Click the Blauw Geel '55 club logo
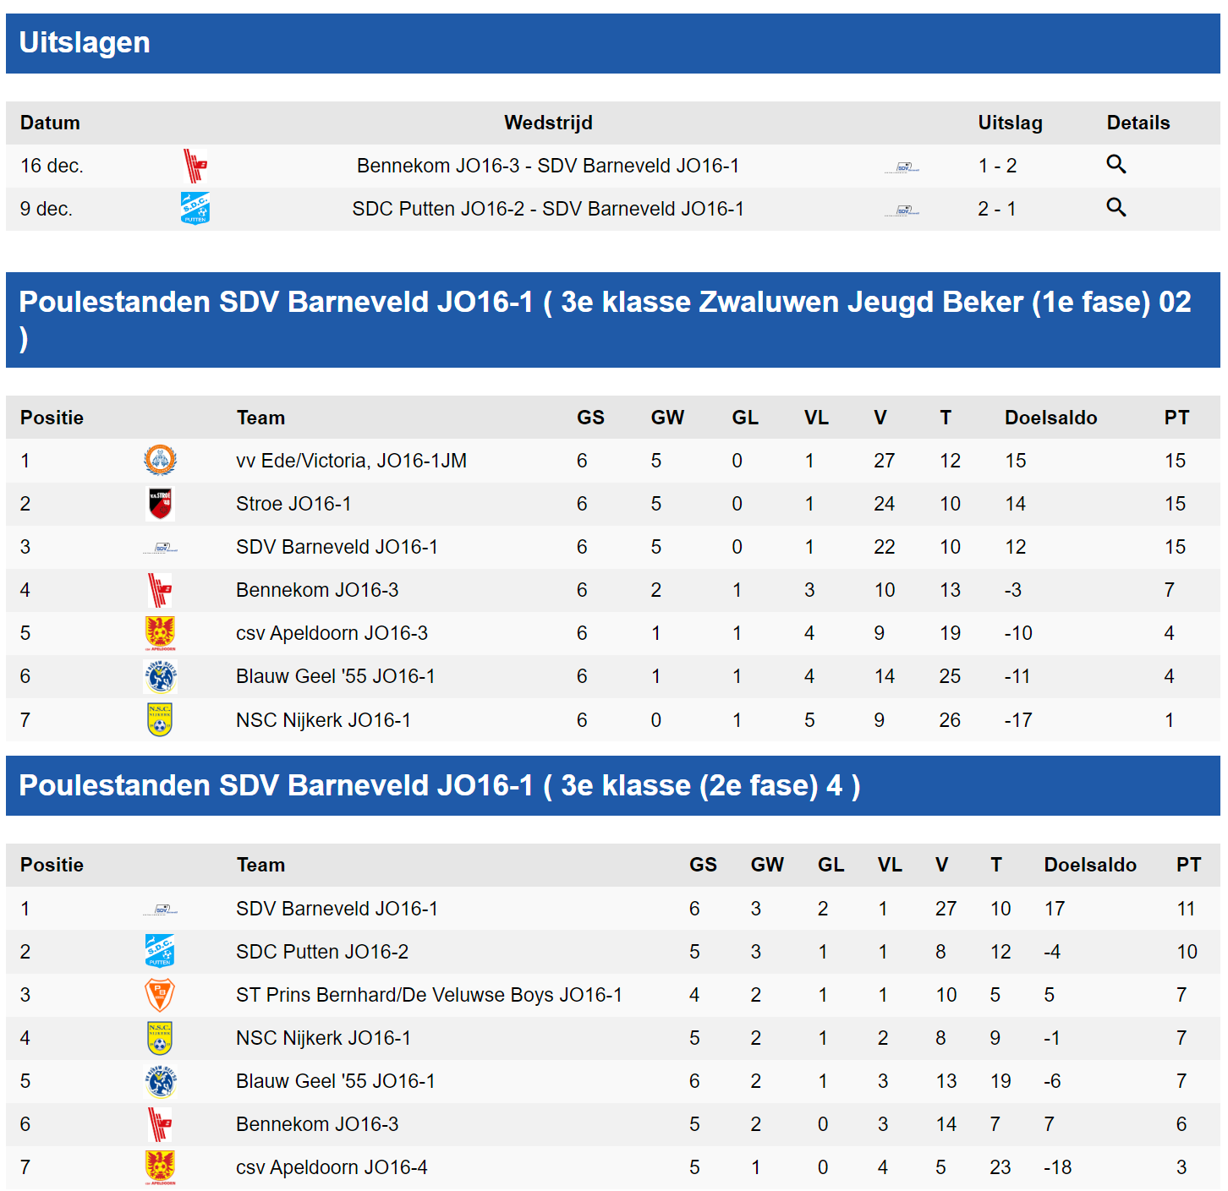This screenshot has width=1228, height=1191. click(162, 676)
